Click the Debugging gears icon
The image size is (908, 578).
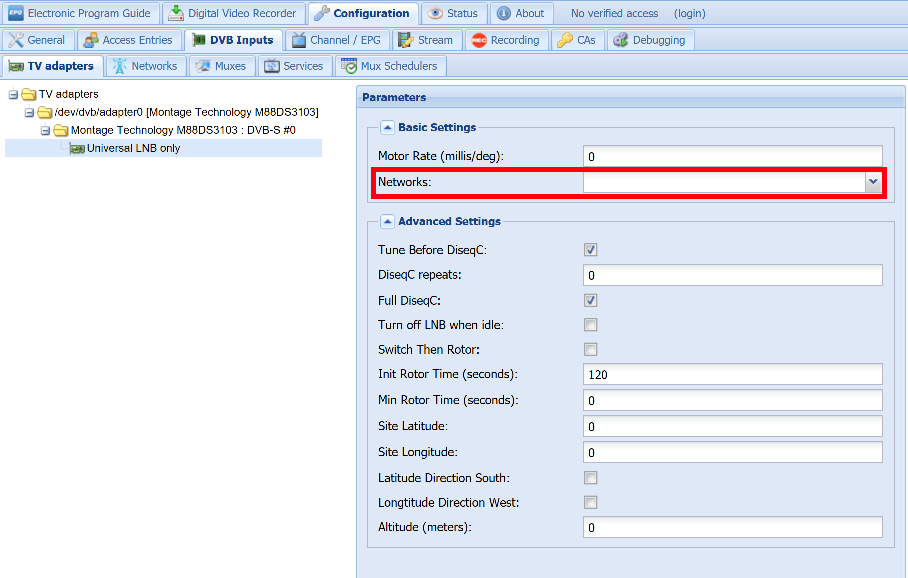coord(620,40)
